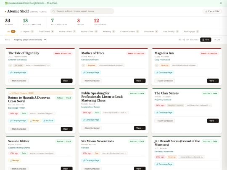Viewport: 227px width, 170px height.
Task: Click the Leadership / Career genre text
Action: 91,107
